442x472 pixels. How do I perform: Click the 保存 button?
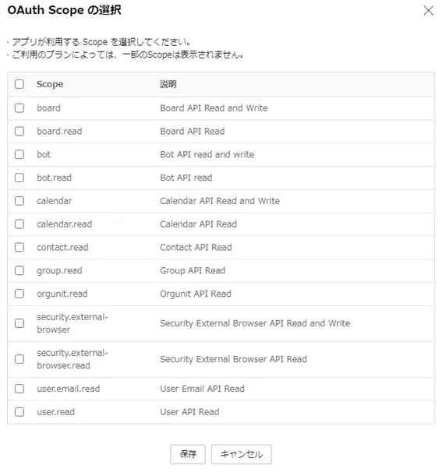point(188,454)
